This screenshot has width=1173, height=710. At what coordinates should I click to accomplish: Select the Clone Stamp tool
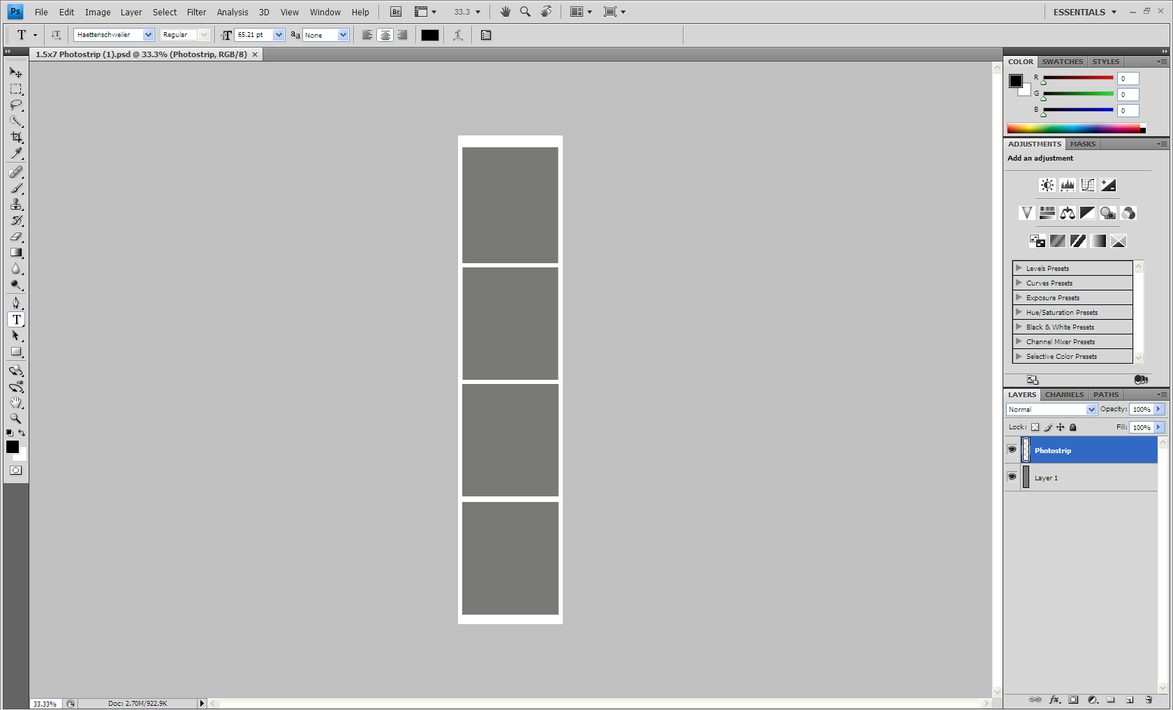pos(16,205)
